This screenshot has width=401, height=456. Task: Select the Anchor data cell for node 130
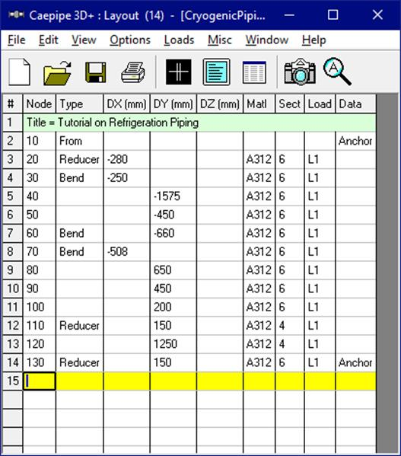(355, 362)
